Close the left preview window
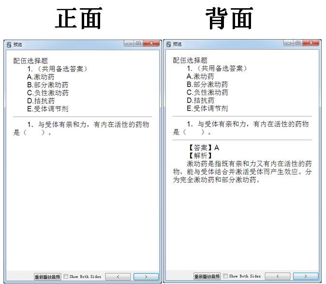This screenshot has width=326, height=284. click(x=151, y=43)
